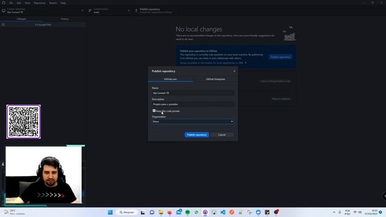The image size is (386, 217).
Task: Open the Windows Start menu
Action: pyautogui.click(x=110, y=212)
